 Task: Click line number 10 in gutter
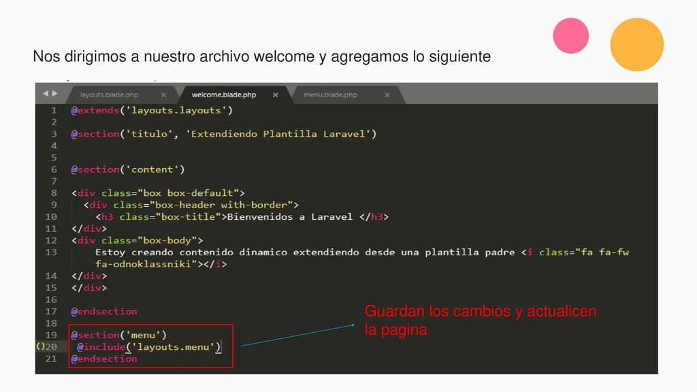pos(51,217)
